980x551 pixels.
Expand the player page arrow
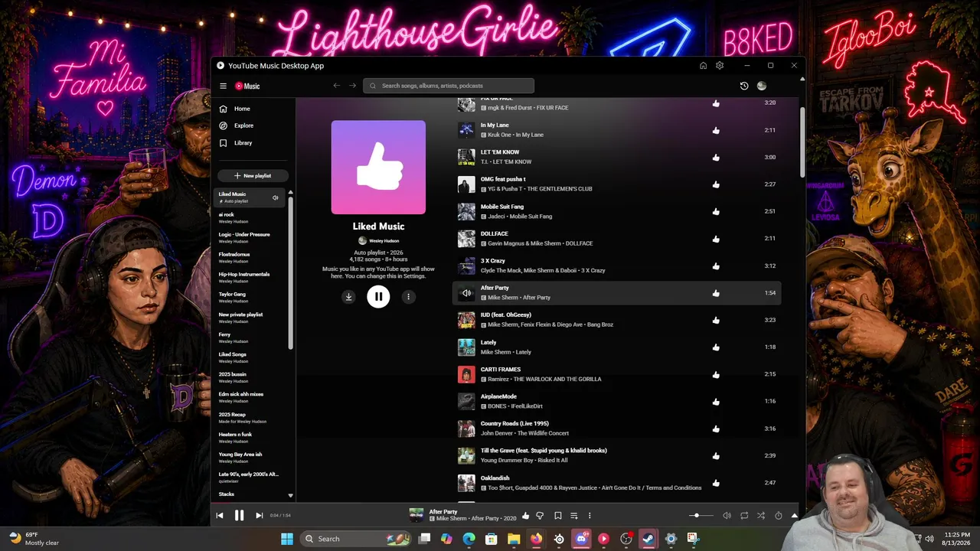click(794, 516)
